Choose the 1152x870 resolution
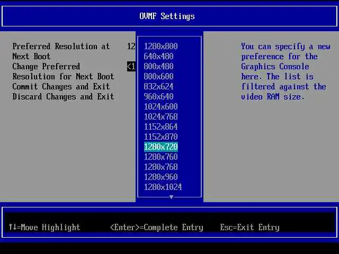 (x=160, y=137)
